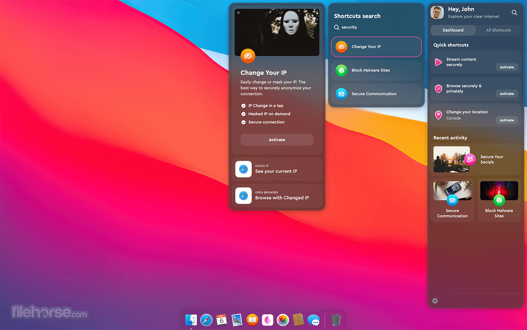The height and width of the screenshot is (330, 527).
Task: Click the Stream content securely play icon
Action: click(438, 62)
